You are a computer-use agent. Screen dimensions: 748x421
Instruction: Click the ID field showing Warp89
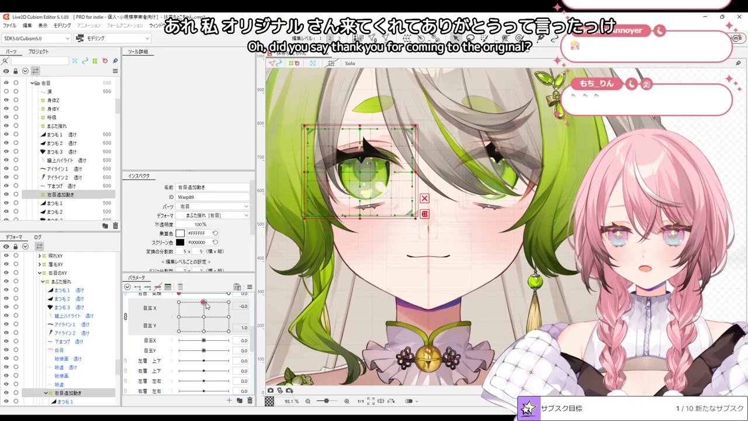213,197
